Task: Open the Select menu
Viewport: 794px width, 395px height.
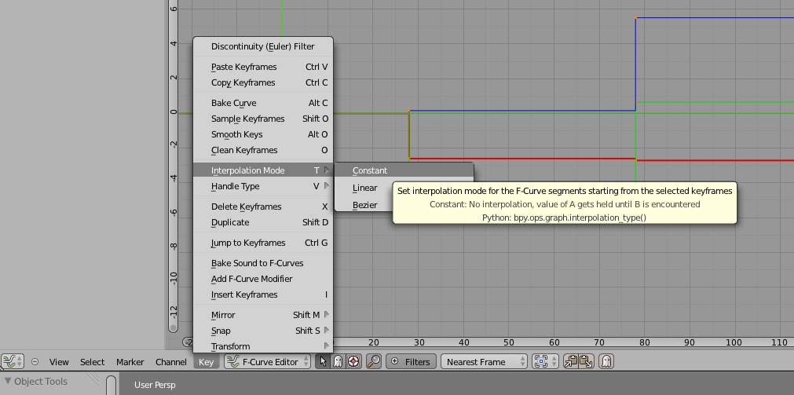Action: 92,362
